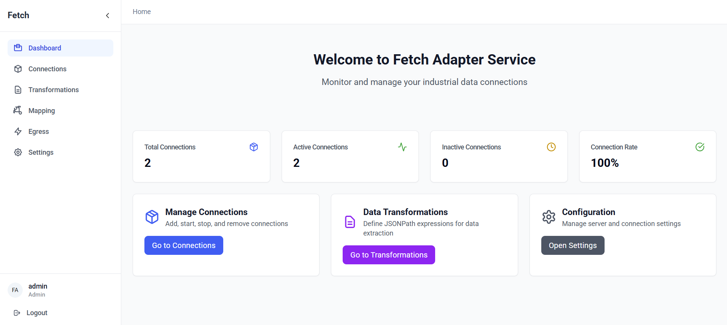Click the Connections cube icon in sidebar
This screenshot has height=325, width=727.
pos(18,69)
